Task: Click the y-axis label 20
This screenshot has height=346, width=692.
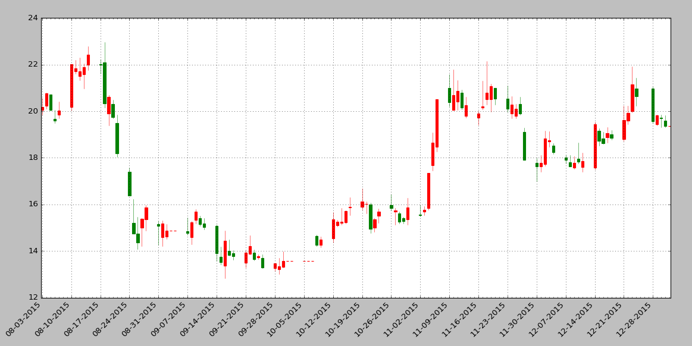Action: coord(33,112)
